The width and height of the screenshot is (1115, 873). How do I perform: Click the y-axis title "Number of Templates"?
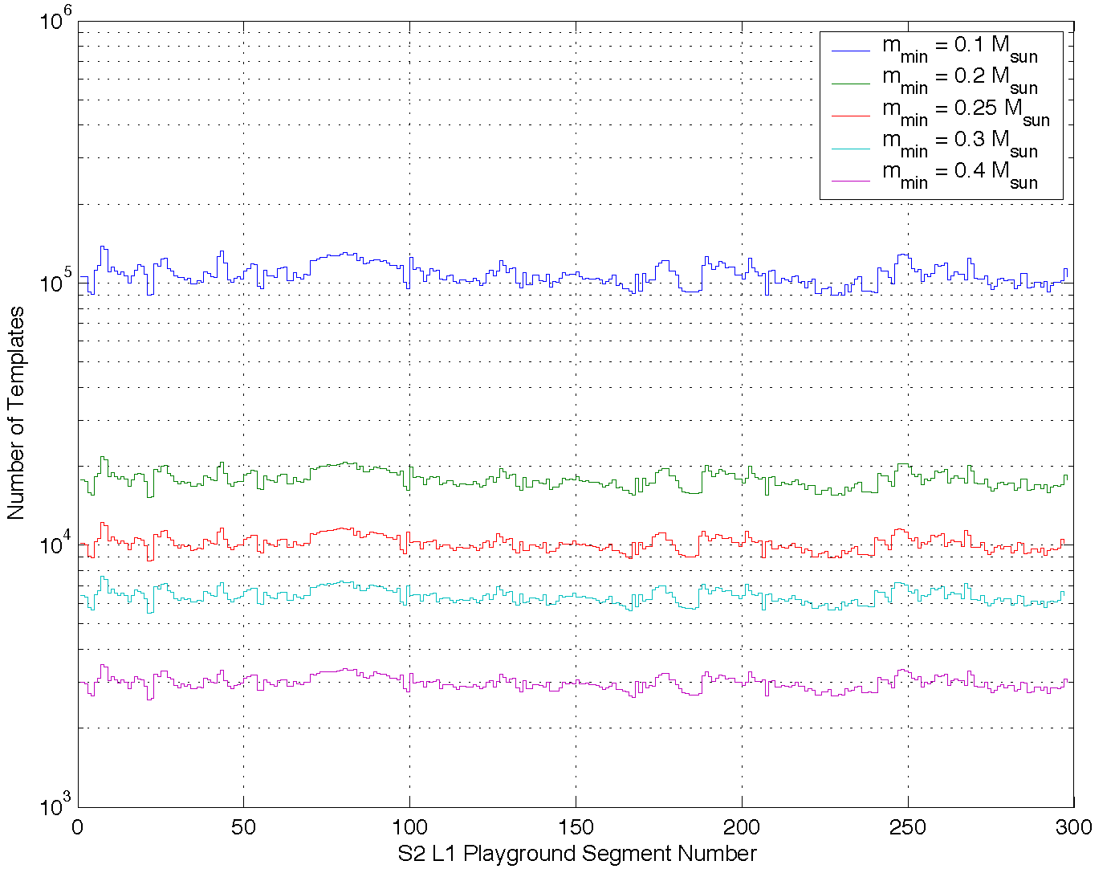pyautogui.click(x=16, y=413)
